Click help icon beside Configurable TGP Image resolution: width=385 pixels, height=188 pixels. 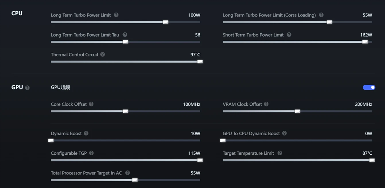click(91, 153)
